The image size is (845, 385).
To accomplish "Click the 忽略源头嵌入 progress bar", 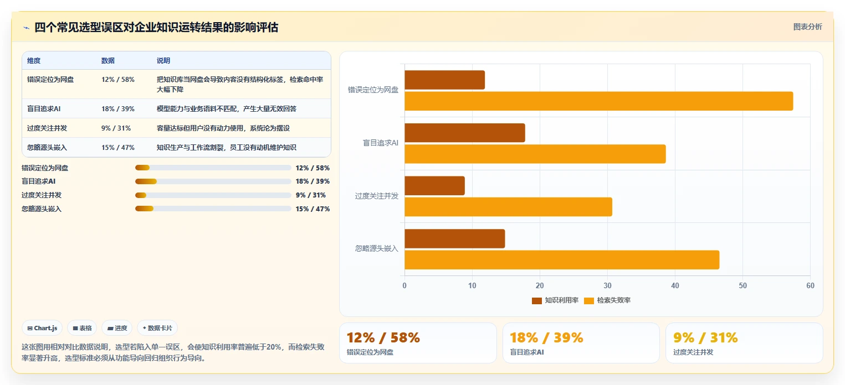I will (x=213, y=209).
